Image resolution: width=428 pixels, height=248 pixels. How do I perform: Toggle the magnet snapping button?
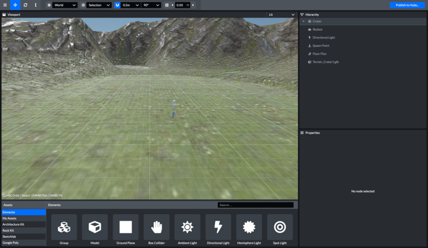(x=117, y=5)
